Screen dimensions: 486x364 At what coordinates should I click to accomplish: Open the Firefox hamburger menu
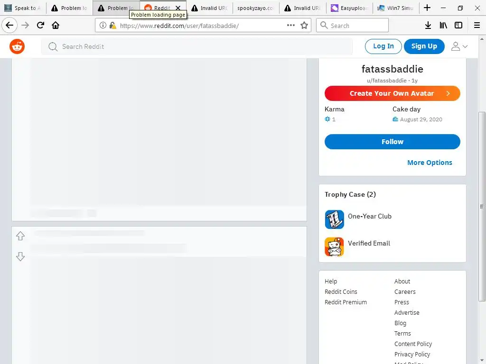pyautogui.click(x=477, y=26)
